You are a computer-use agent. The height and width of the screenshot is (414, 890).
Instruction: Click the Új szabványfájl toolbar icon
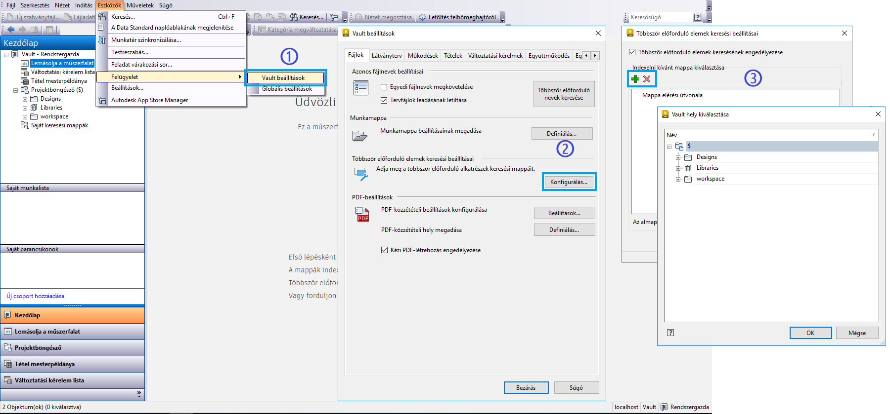click(x=10, y=17)
